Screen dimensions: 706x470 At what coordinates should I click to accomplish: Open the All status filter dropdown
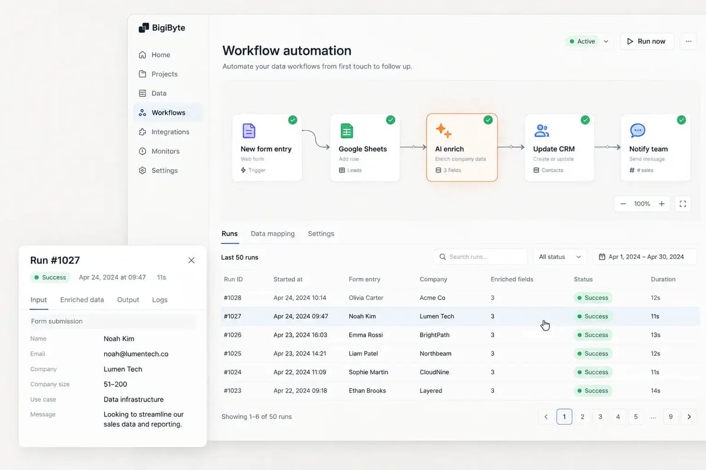560,257
